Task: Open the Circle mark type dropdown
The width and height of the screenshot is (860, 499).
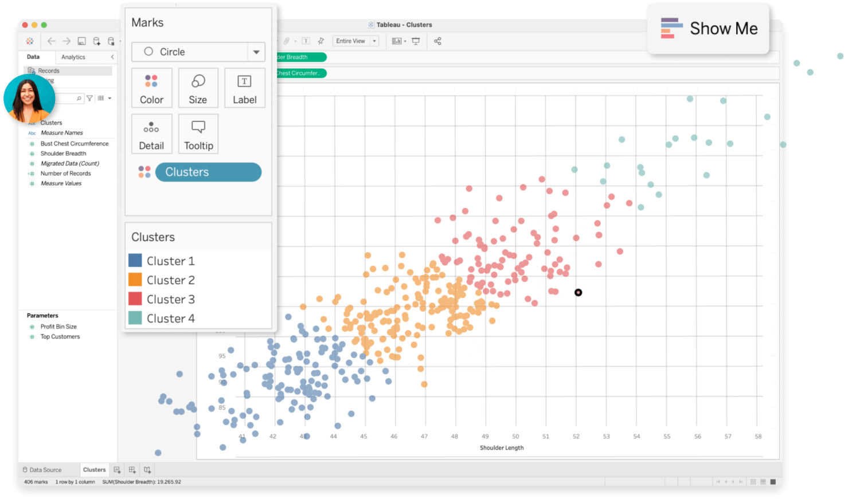Action: coord(256,52)
